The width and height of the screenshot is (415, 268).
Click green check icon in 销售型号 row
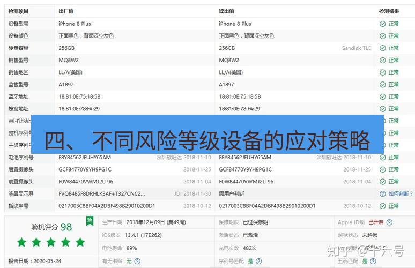point(382,61)
